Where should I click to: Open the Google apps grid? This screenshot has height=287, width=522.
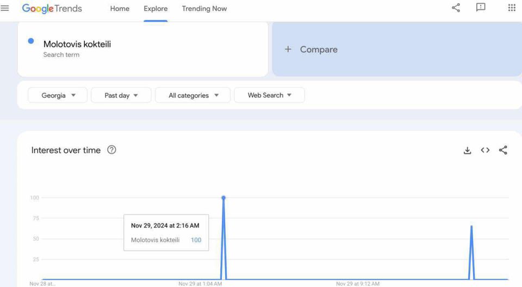pyautogui.click(x=511, y=8)
